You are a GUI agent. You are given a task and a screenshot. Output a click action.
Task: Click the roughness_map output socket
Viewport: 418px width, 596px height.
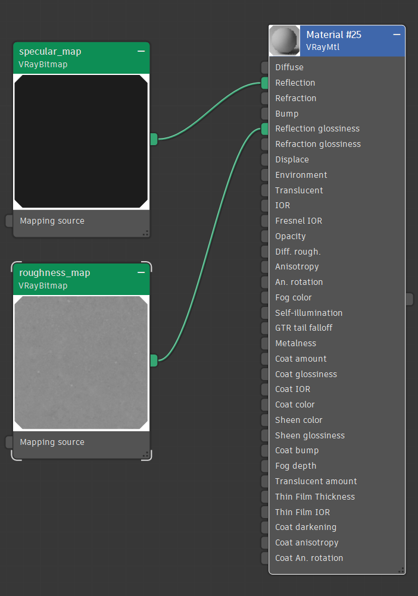[x=154, y=360]
